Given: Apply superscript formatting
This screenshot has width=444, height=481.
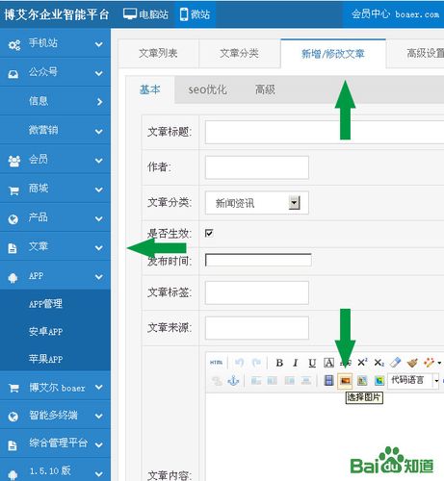Looking at the screenshot, I should pos(362,363).
